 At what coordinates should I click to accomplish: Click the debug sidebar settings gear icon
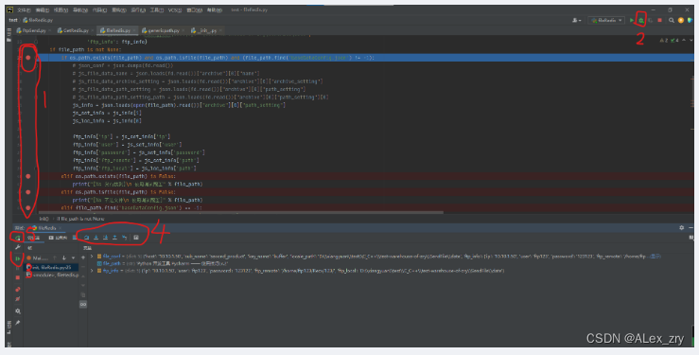[18, 311]
